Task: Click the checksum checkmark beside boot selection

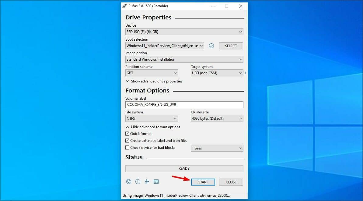Action: 211,45
